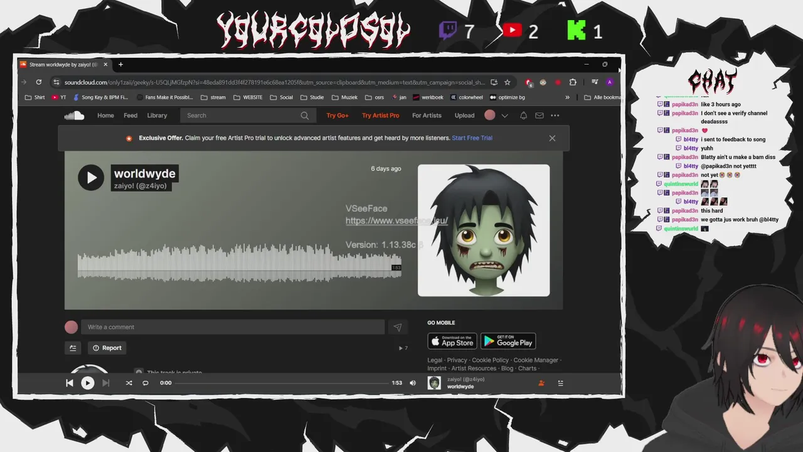Click the player bar track thumbnail
The width and height of the screenshot is (803, 452).
[434, 383]
